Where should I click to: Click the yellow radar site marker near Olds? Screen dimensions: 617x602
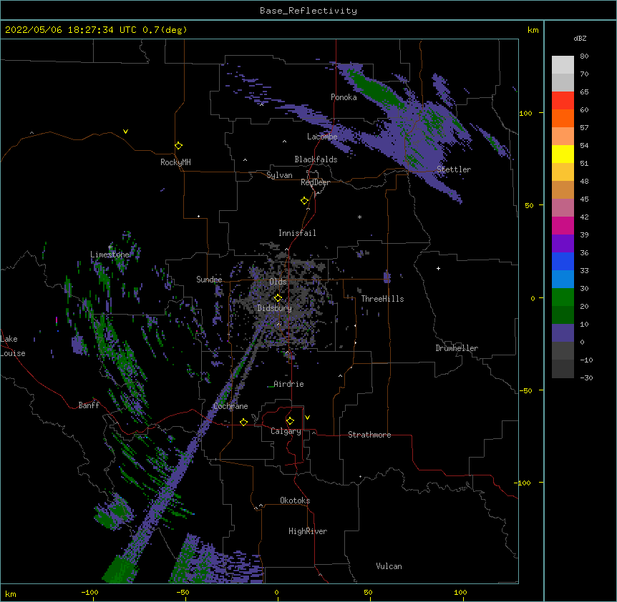click(x=278, y=298)
